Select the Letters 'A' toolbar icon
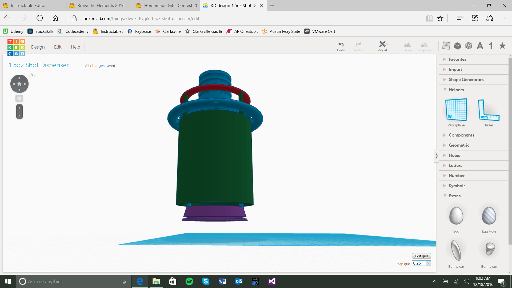Image resolution: width=512 pixels, height=288 pixels. click(x=480, y=46)
